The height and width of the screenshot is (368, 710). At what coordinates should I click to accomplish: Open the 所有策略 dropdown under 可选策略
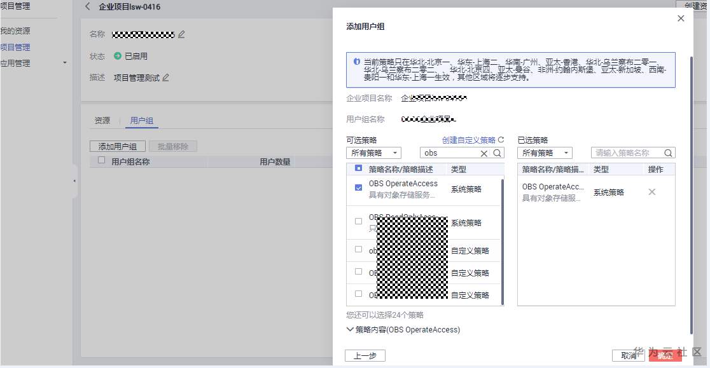click(x=373, y=153)
